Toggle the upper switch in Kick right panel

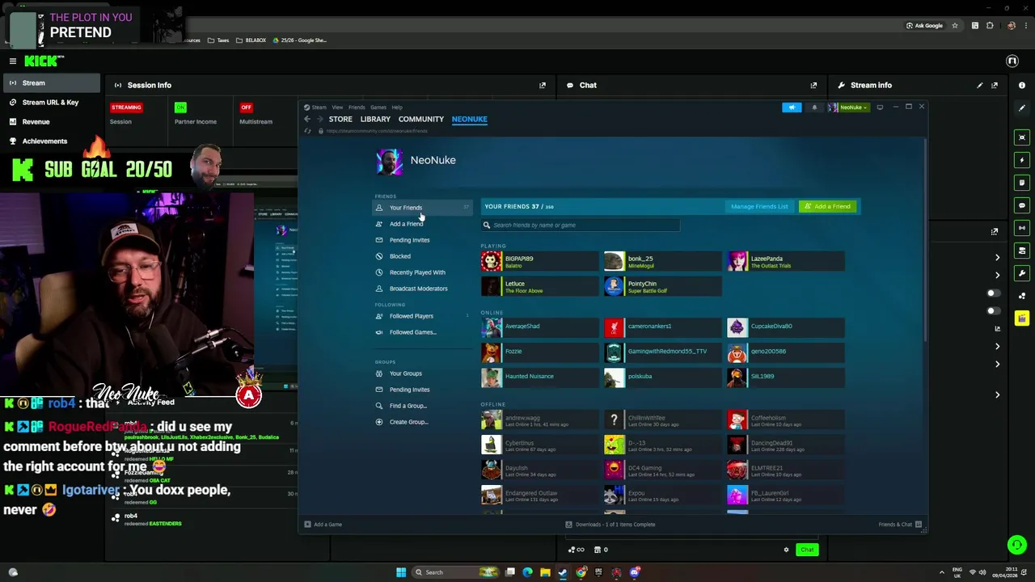(993, 293)
